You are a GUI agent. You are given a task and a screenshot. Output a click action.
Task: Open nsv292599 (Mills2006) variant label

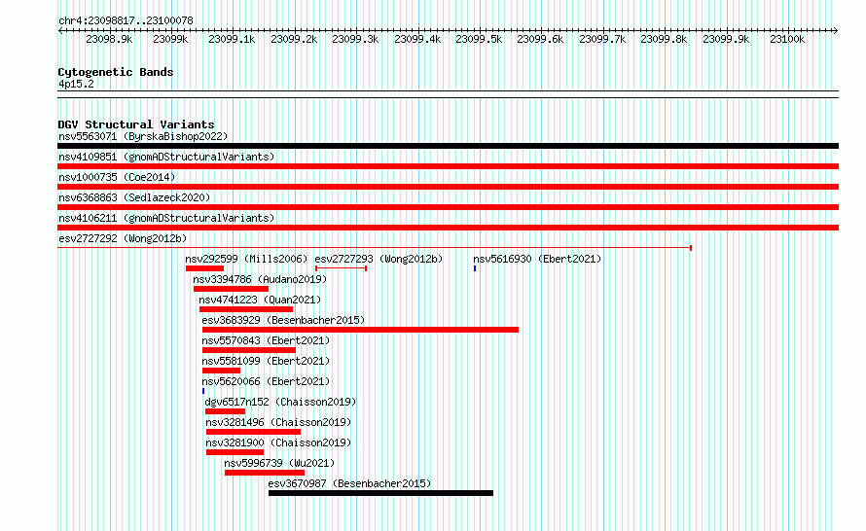[246, 259]
